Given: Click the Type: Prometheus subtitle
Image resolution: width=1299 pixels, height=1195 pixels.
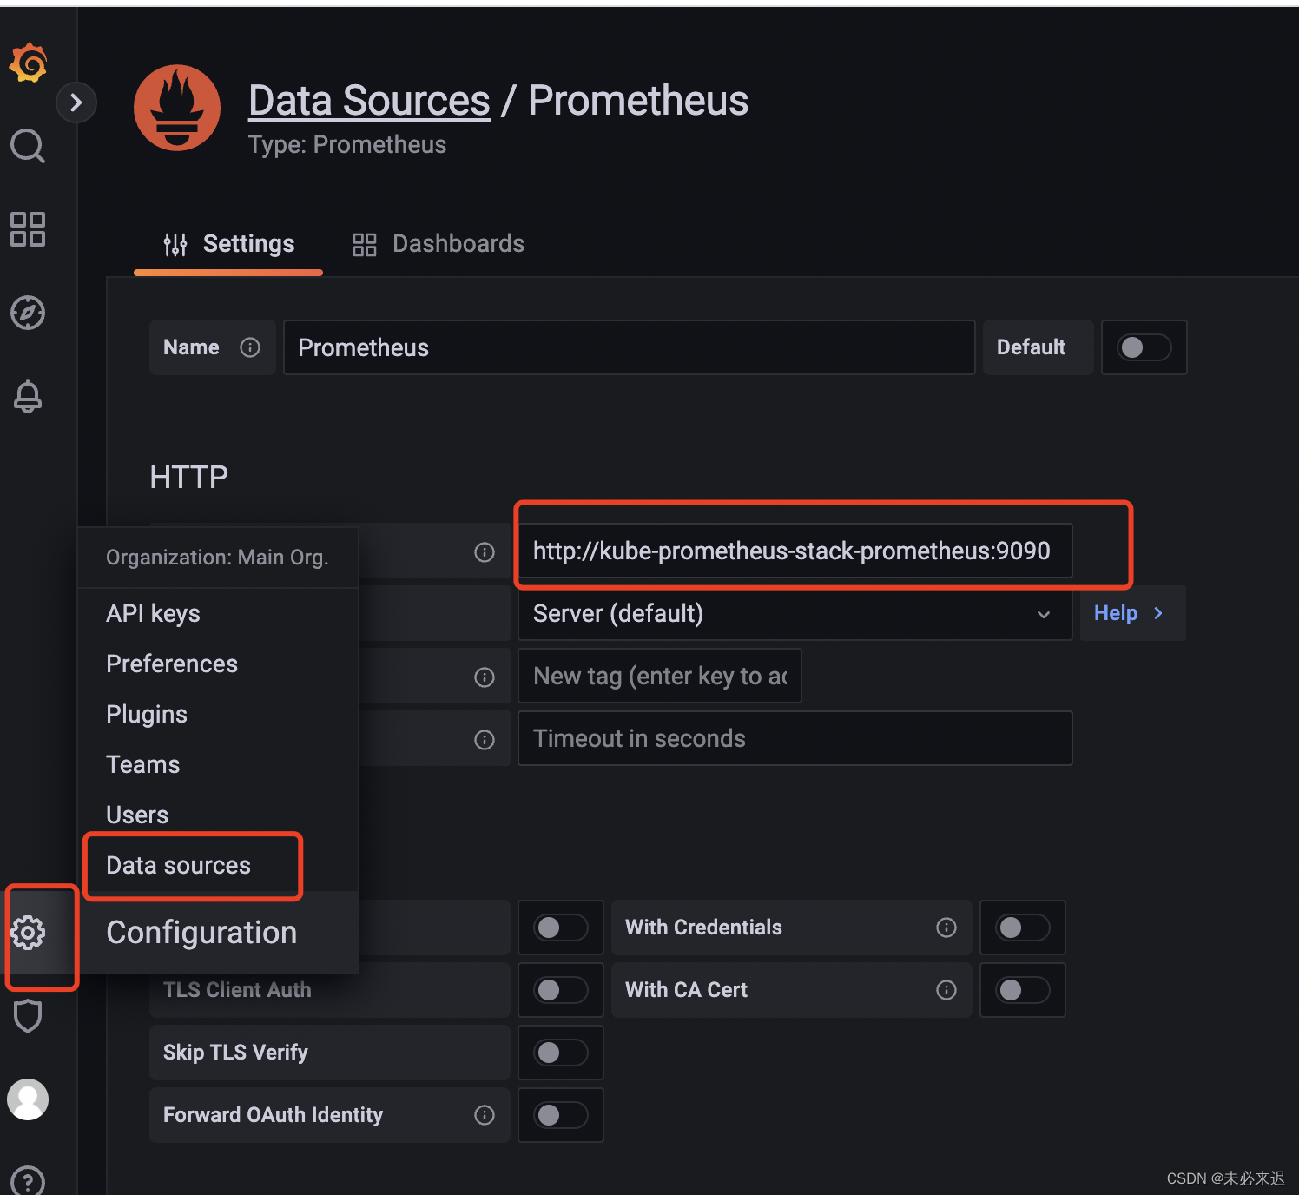Looking at the screenshot, I should tap(347, 145).
